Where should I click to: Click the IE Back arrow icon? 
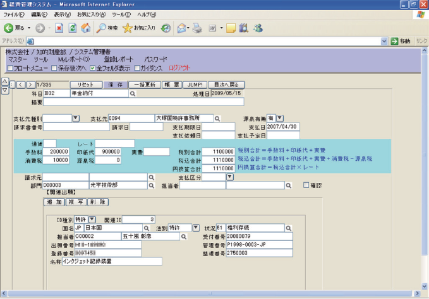coord(8,28)
